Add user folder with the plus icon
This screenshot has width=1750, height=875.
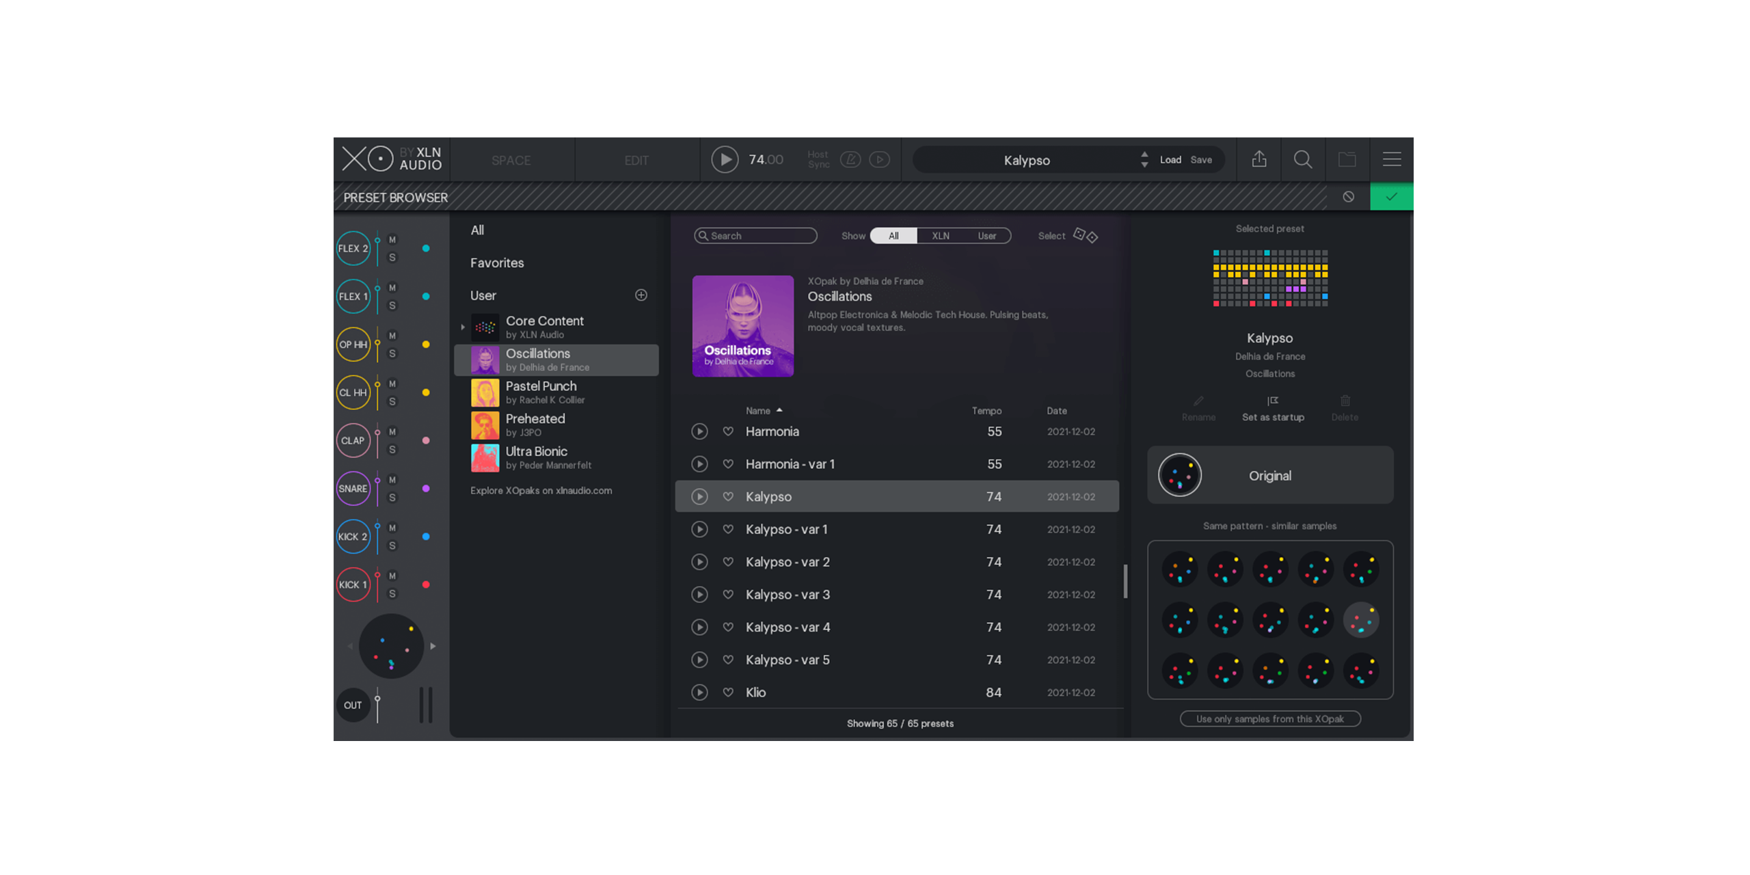tap(641, 295)
